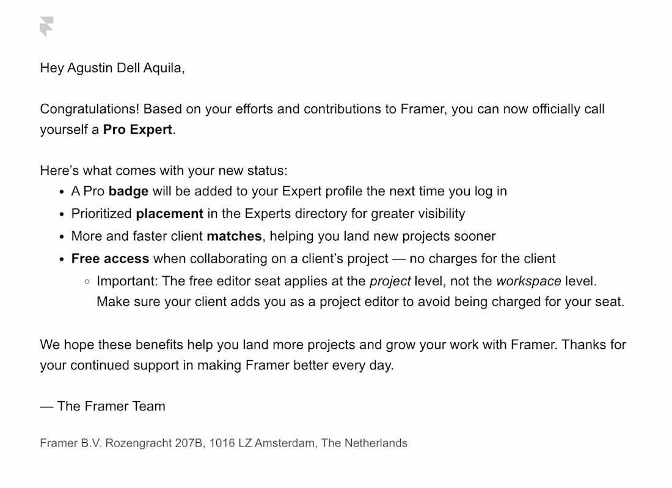
Task: Click '— The Framer Team' signature
Action: click(x=103, y=406)
